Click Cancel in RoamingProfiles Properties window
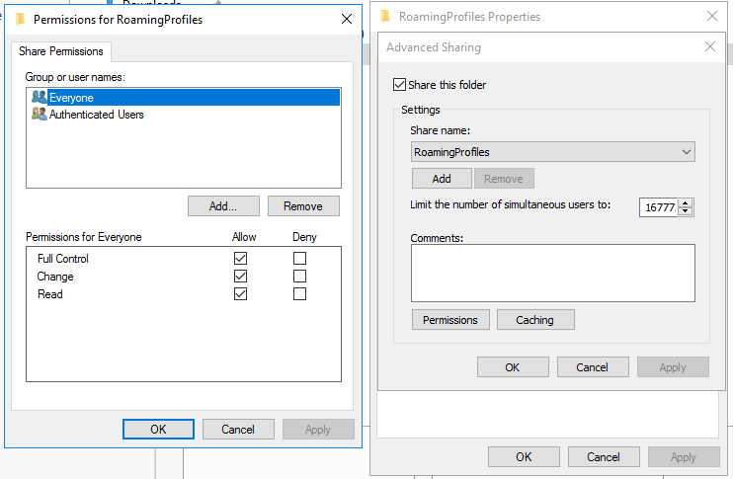Screen dimensions: 733x479 [604, 456]
